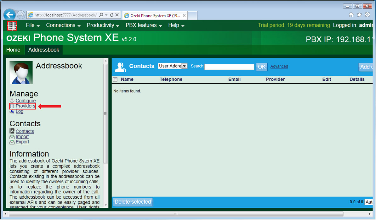376x220 pixels.
Task: Open the address bar search dropdown arrow
Action: pos(106,15)
